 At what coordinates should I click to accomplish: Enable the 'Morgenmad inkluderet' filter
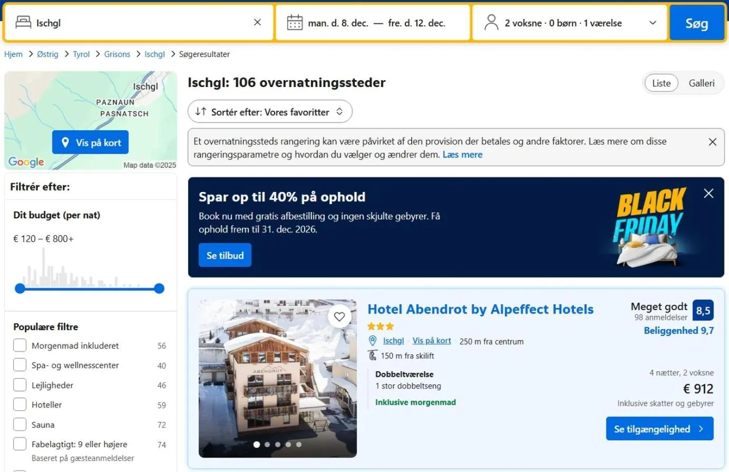point(20,345)
